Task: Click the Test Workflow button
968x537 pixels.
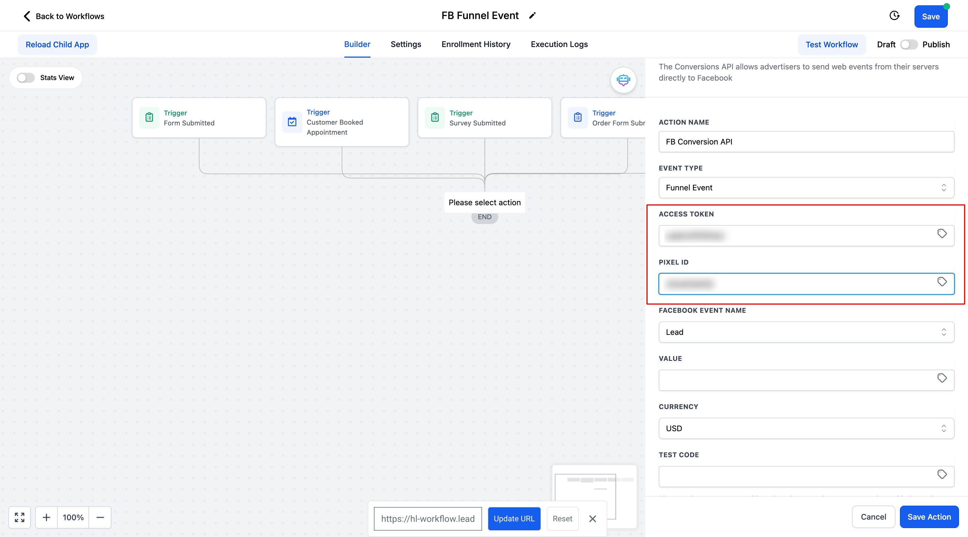Action: pyautogui.click(x=832, y=45)
